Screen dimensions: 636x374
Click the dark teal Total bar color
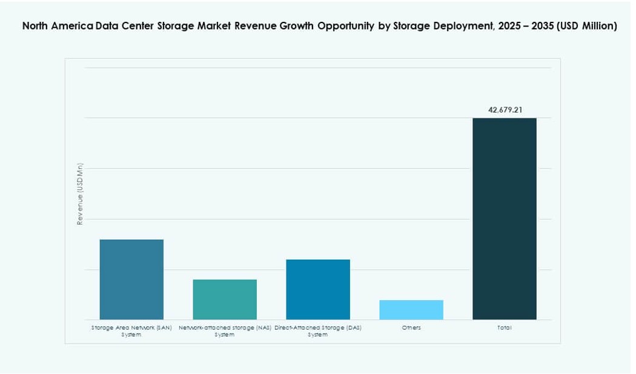click(504, 218)
